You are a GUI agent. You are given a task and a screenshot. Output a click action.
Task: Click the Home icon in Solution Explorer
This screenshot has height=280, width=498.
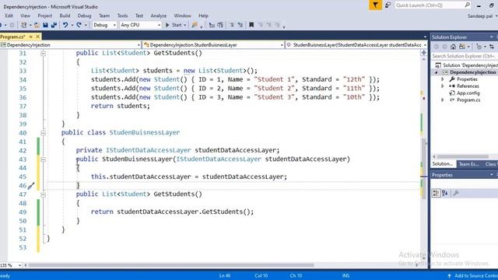pos(453,47)
